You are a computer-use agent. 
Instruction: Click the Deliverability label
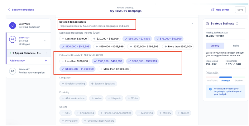tap(212, 72)
